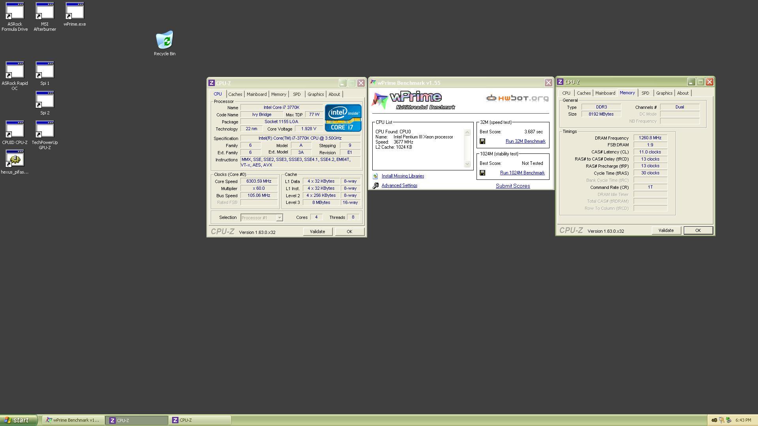Click the wPrime logo image
Image resolution: width=758 pixels, height=426 pixels.
point(413,101)
